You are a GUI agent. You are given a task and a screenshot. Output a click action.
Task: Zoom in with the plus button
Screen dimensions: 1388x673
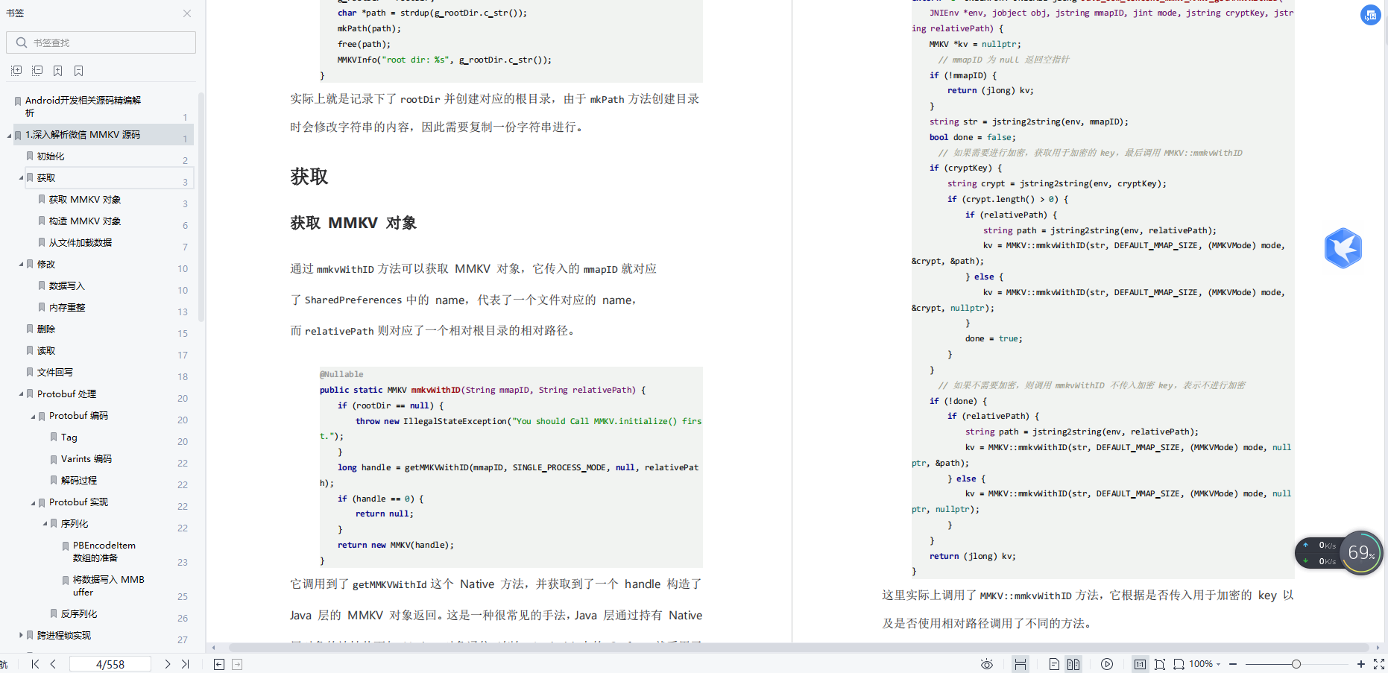tap(1361, 664)
